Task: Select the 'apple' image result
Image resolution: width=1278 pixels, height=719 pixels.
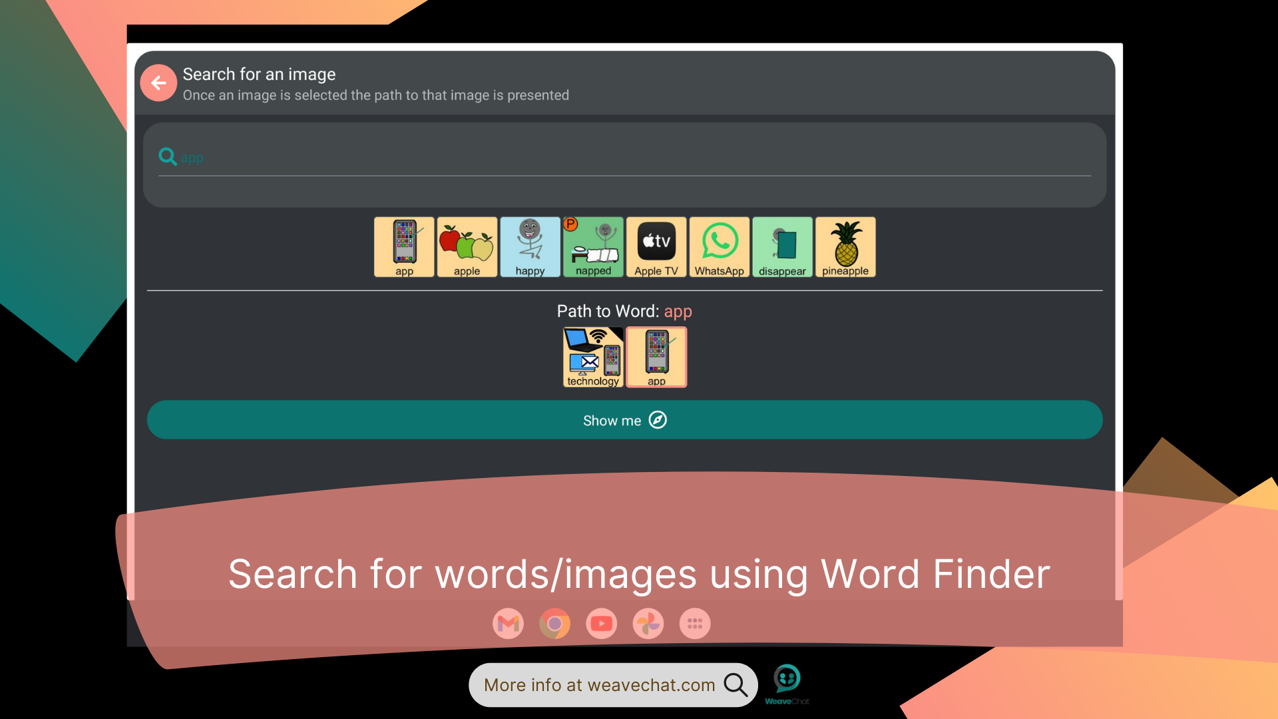Action: [x=467, y=246]
